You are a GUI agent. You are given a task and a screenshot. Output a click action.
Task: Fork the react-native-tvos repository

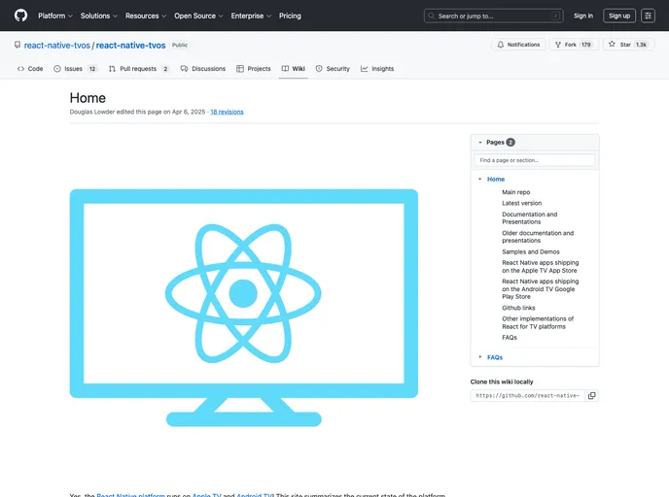[574, 45]
